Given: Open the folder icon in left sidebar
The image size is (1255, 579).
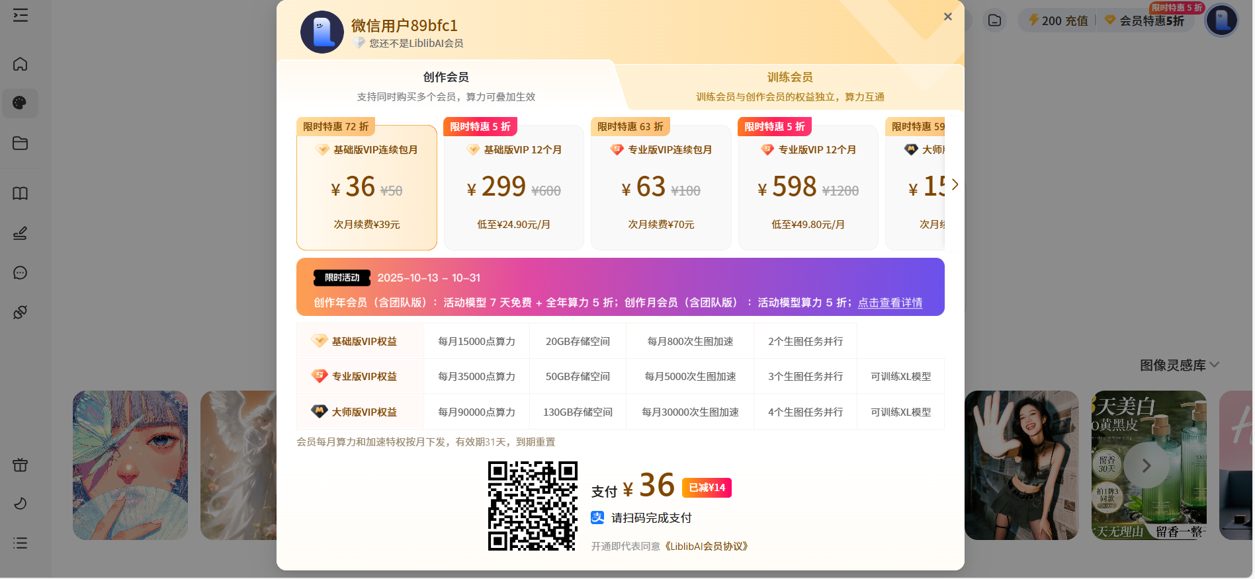Looking at the screenshot, I should point(21,143).
